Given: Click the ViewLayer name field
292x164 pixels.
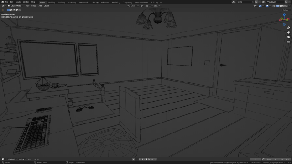Looking at the screenshot, I should [276, 2].
